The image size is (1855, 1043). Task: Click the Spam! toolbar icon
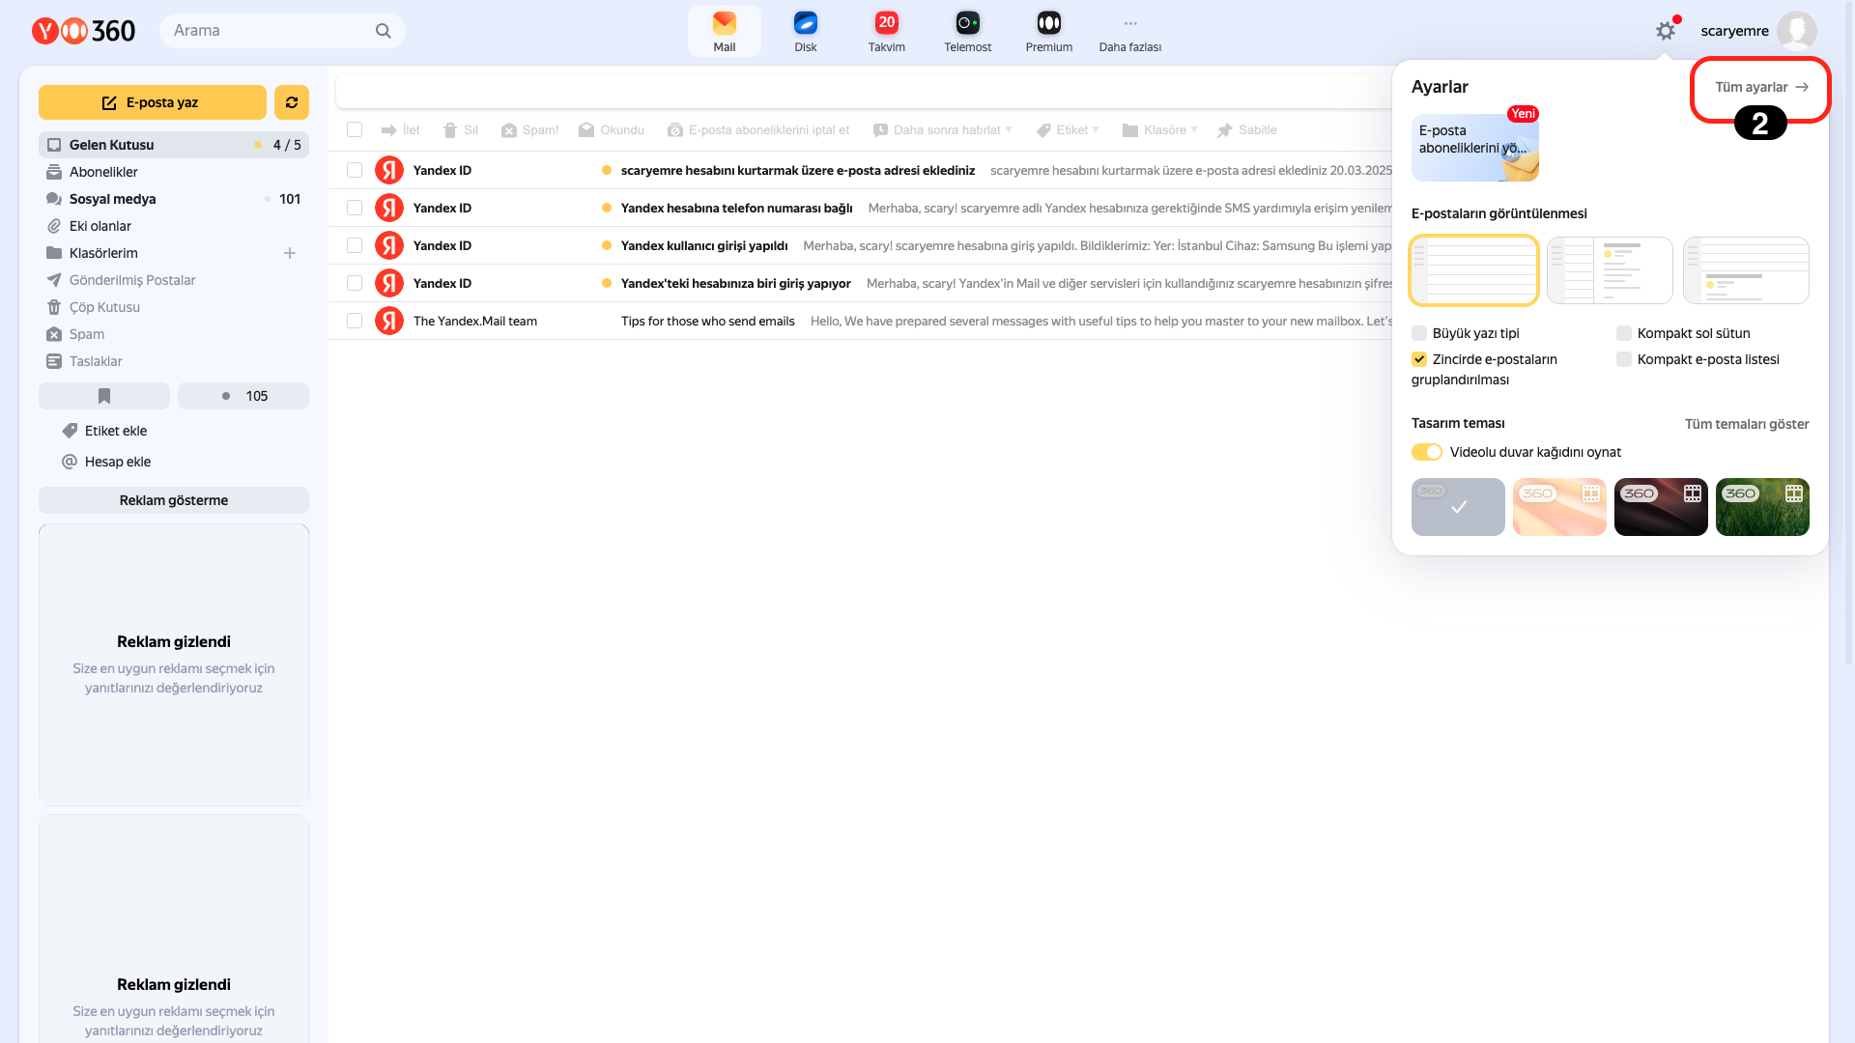509,130
